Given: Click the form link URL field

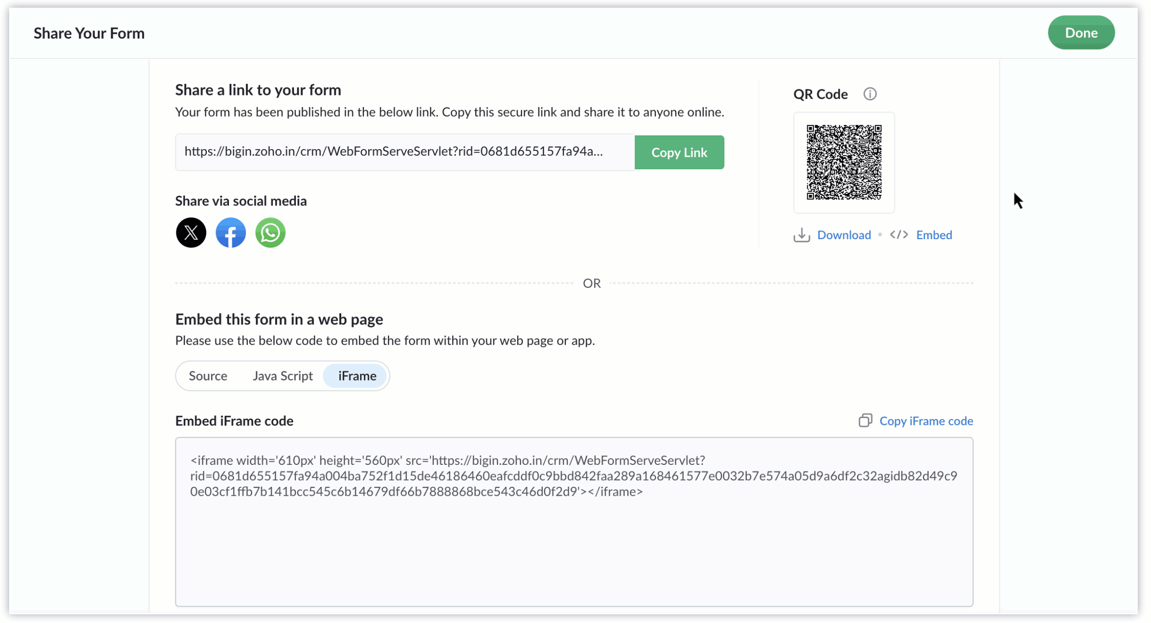Looking at the screenshot, I should [405, 152].
